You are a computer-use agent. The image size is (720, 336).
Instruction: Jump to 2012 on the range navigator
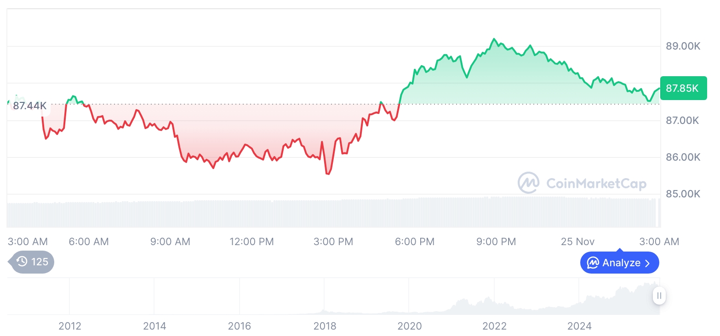[70, 326]
